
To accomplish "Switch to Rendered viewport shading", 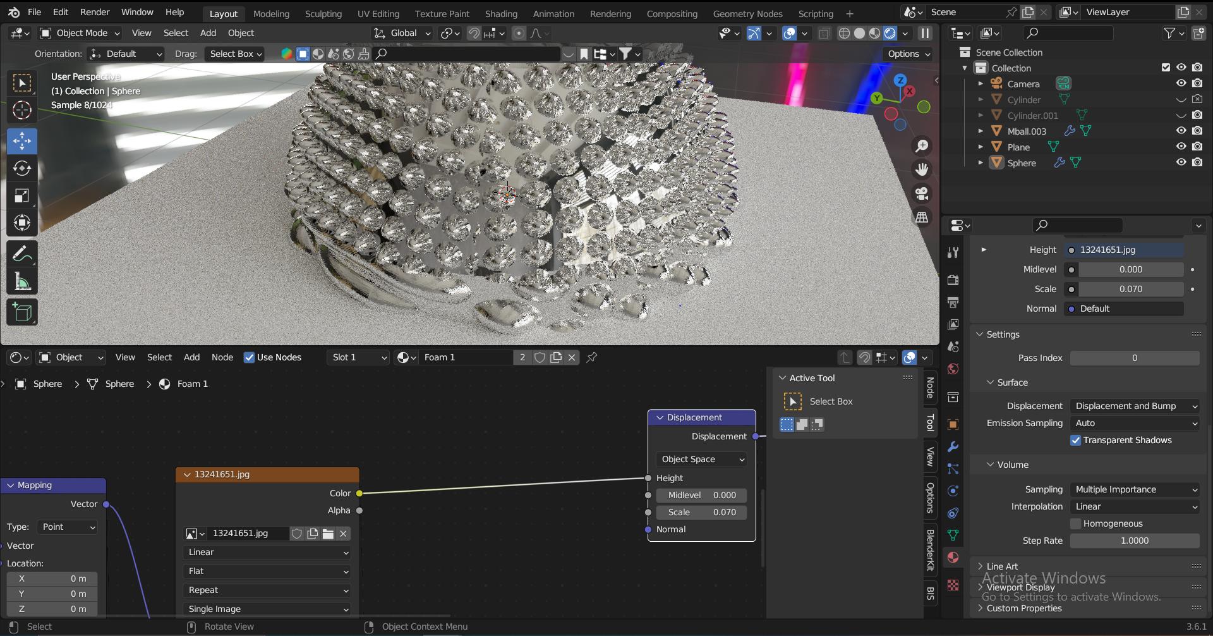I will click(890, 34).
